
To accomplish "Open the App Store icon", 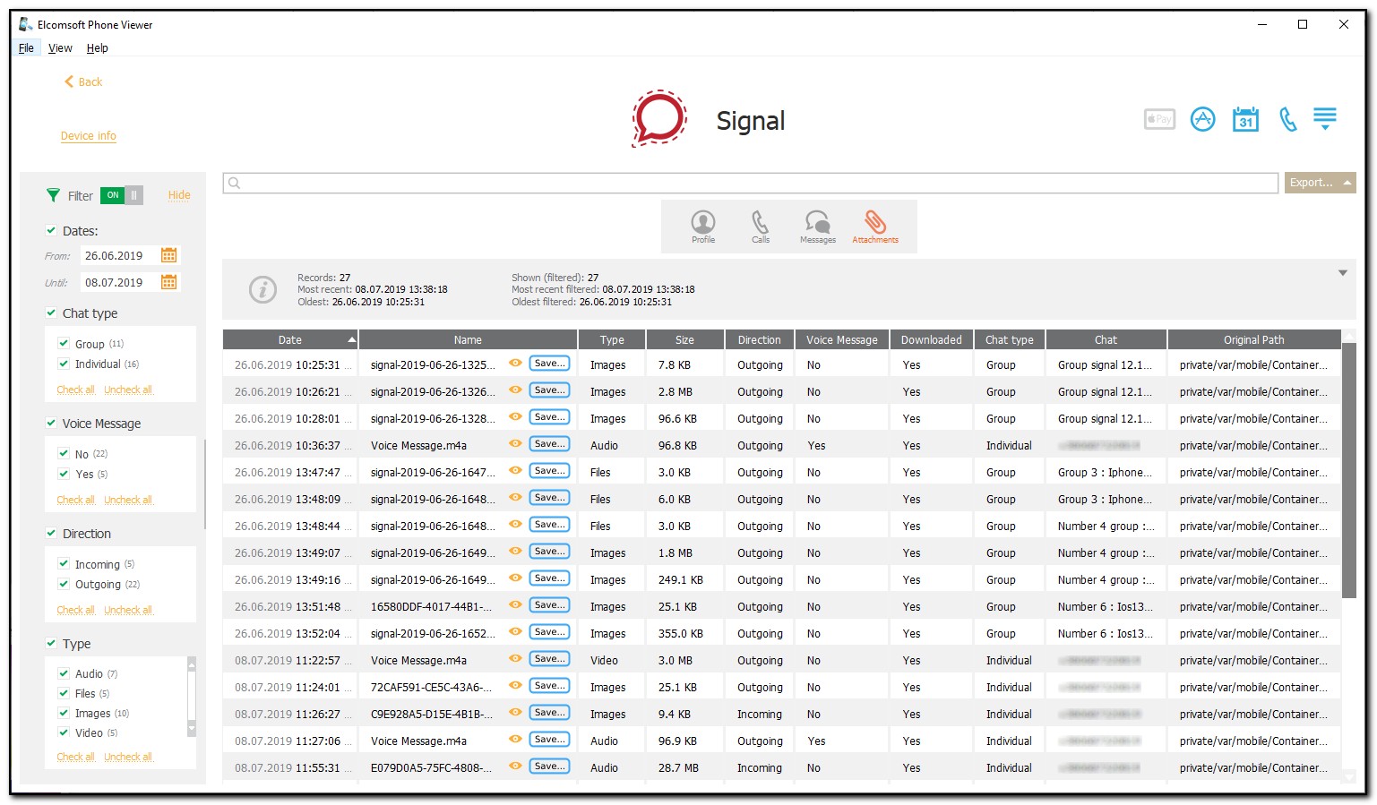I will coord(1202,119).
